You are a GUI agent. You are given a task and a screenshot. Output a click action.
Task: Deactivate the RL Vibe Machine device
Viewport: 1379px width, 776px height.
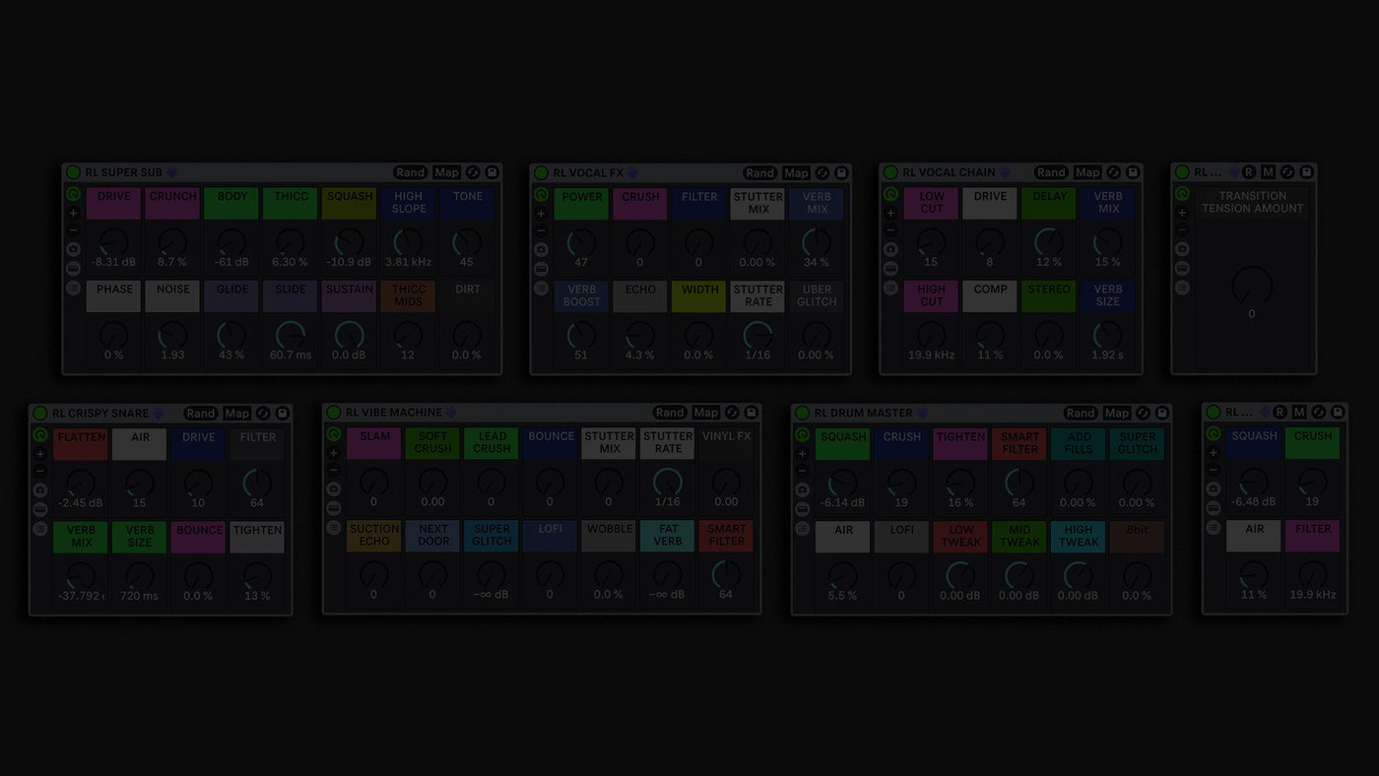pos(334,413)
